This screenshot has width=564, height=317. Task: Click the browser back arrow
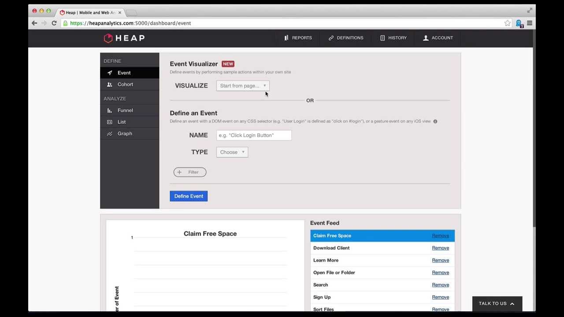(x=34, y=23)
